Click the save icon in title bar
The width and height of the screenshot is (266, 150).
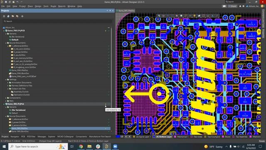(x=6, y=2)
